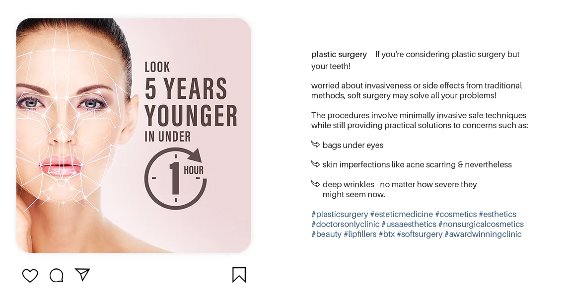Click the 5 YEARS YOUNGER headline text
566x302 pixels.
point(191,102)
